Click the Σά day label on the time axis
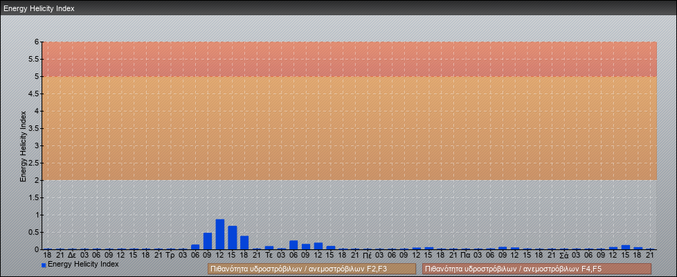Image resolution: width=677 pixels, height=277 pixels. (x=563, y=256)
